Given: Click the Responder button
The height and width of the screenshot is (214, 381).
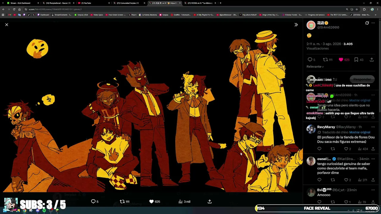Looking at the screenshot, I should click(x=362, y=79).
